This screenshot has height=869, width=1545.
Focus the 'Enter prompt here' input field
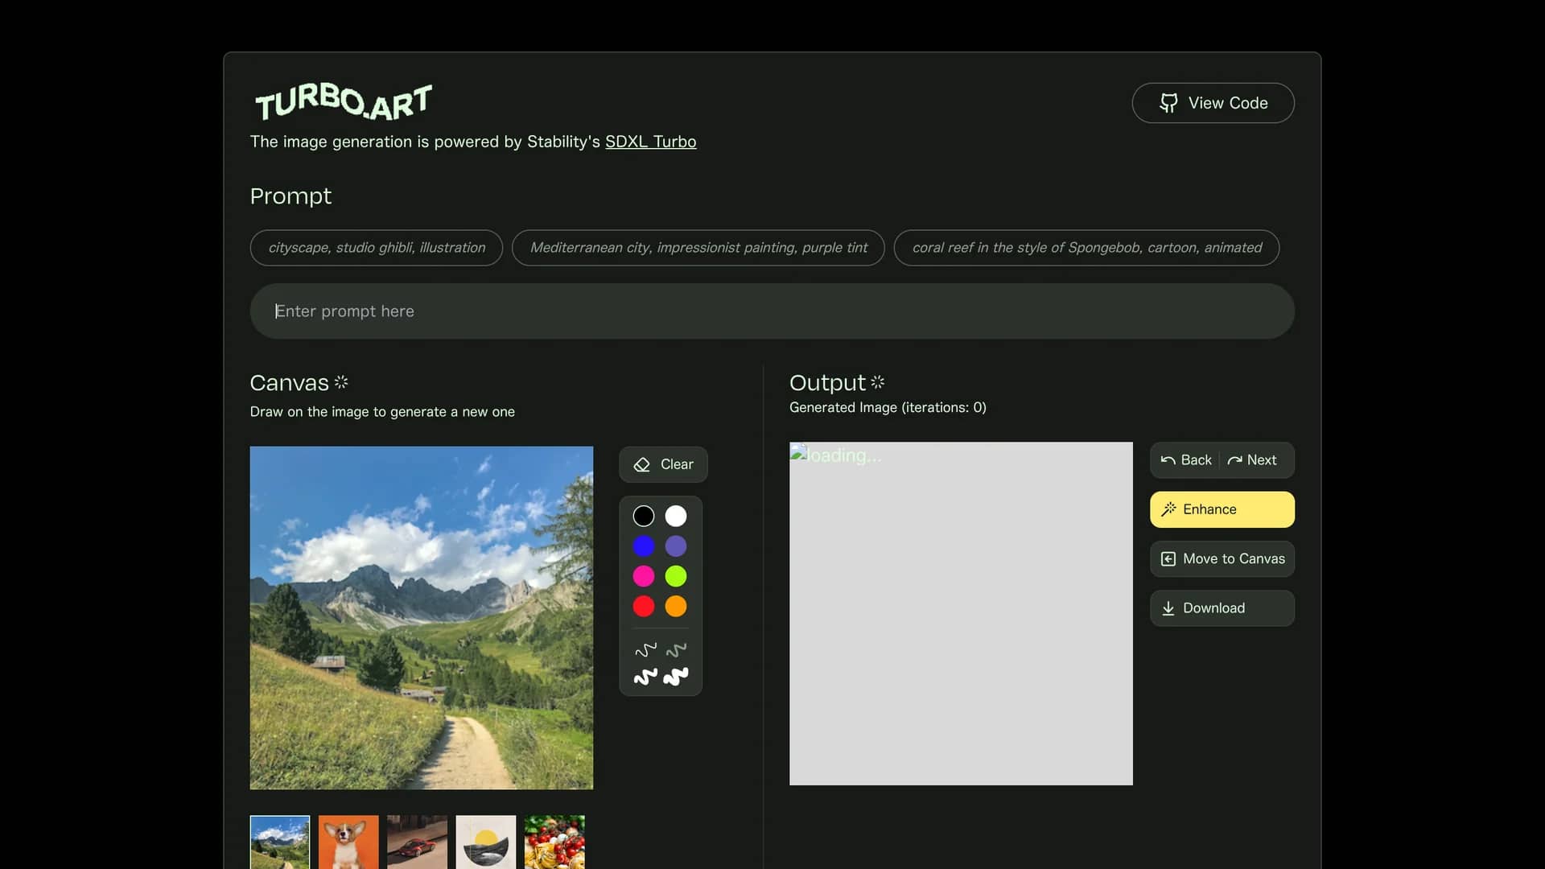click(772, 311)
